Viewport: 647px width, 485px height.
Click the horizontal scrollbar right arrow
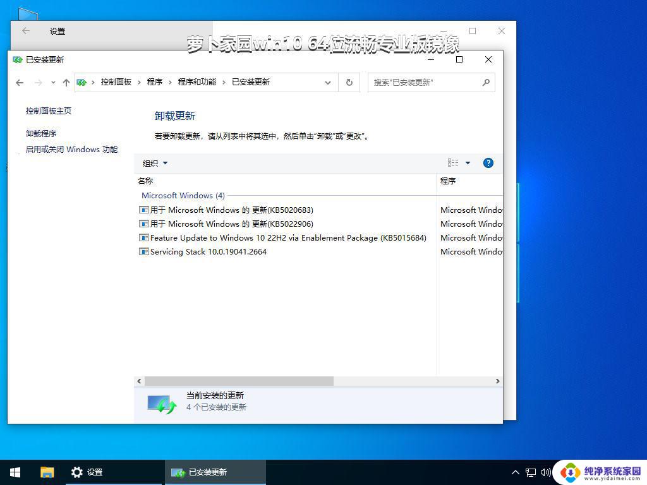tap(497, 381)
